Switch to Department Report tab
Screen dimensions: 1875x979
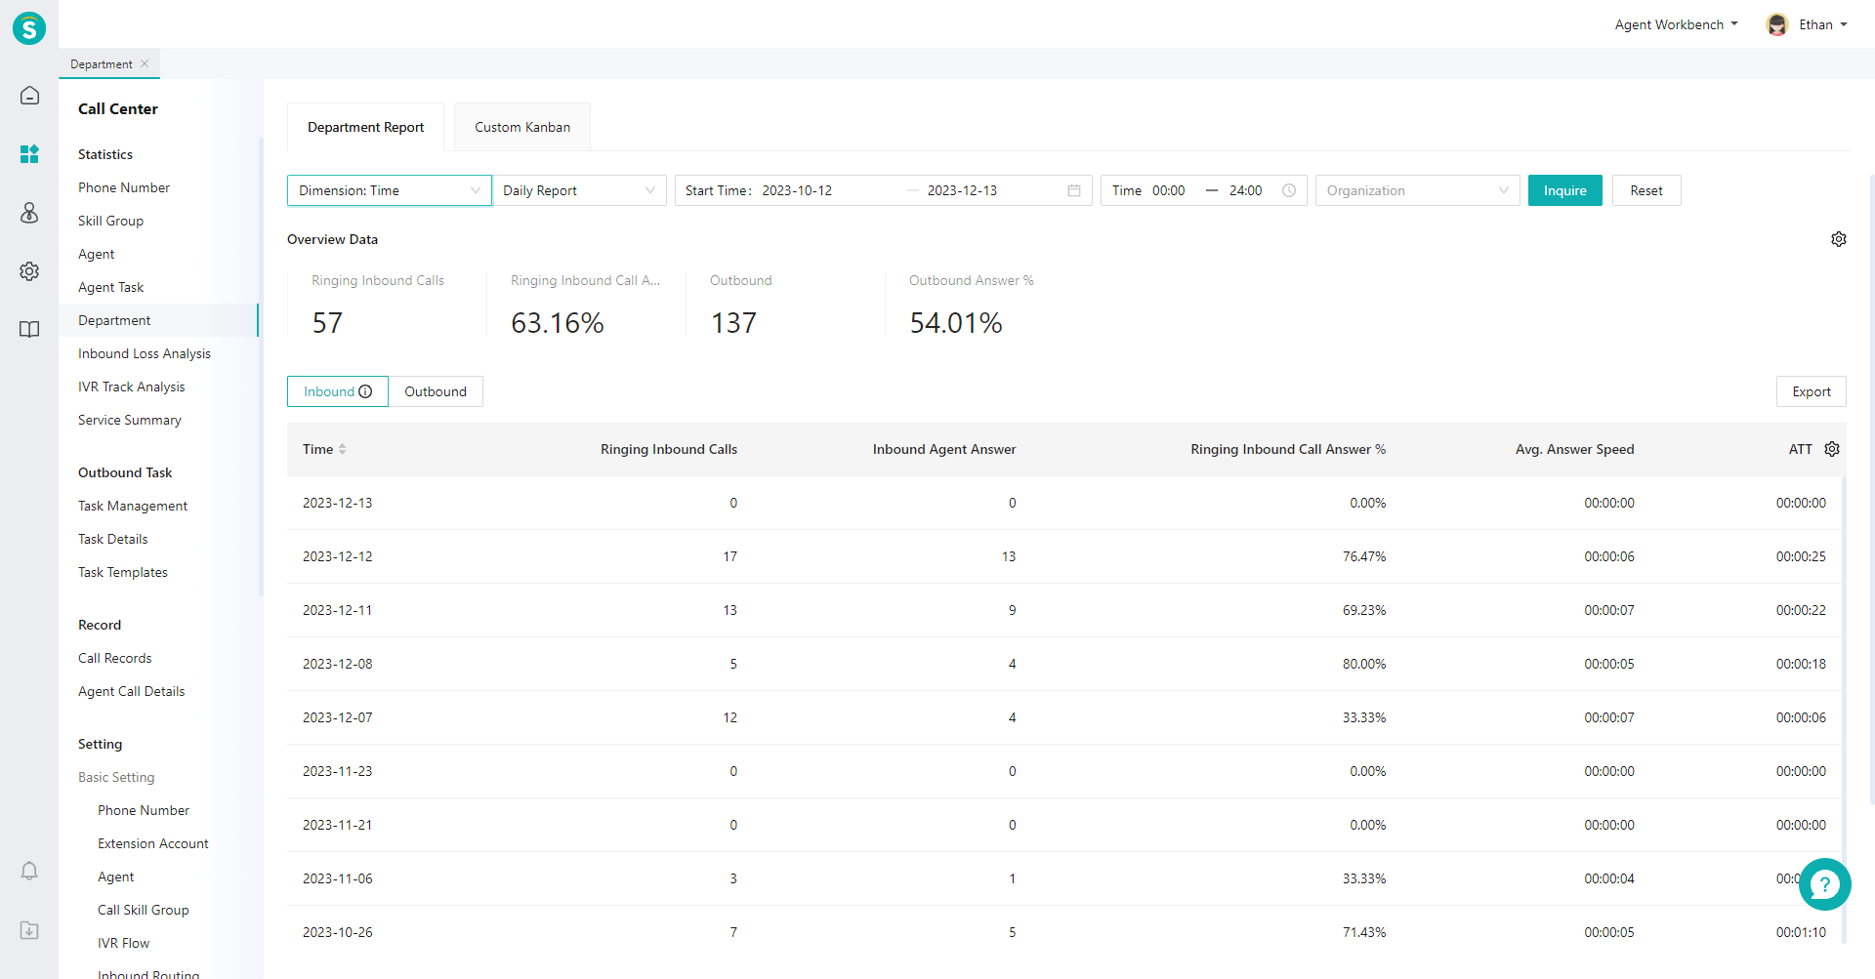(366, 127)
